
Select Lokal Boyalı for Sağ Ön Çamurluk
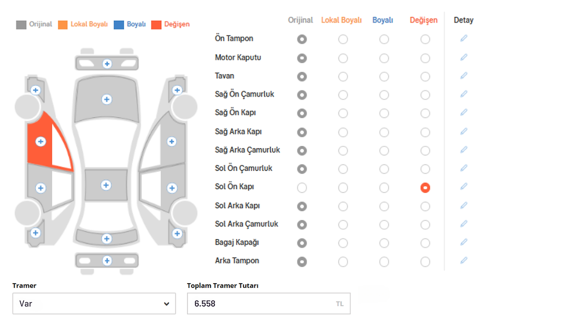click(x=343, y=95)
